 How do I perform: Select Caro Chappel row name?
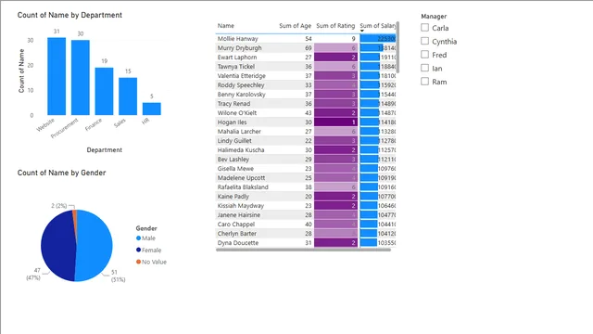236,225
